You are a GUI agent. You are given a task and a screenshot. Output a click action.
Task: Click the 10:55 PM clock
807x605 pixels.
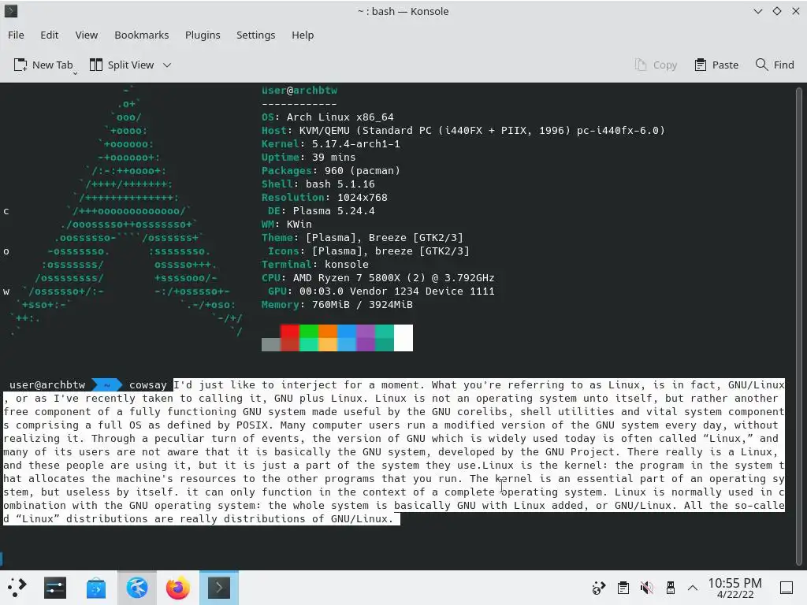[735, 583]
